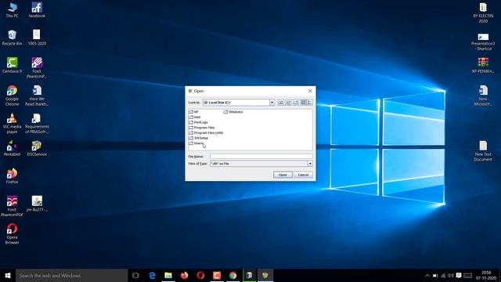The width and height of the screenshot is (501, 282).
Task: Launch Google Chrome desktop shortcut
Action: [13, 96]
